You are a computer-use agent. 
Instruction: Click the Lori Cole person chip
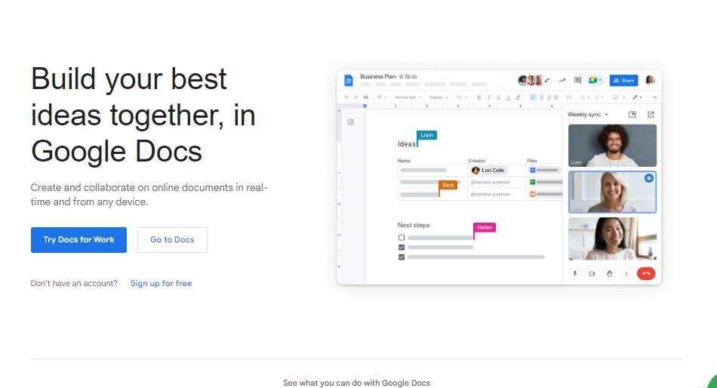488,170
